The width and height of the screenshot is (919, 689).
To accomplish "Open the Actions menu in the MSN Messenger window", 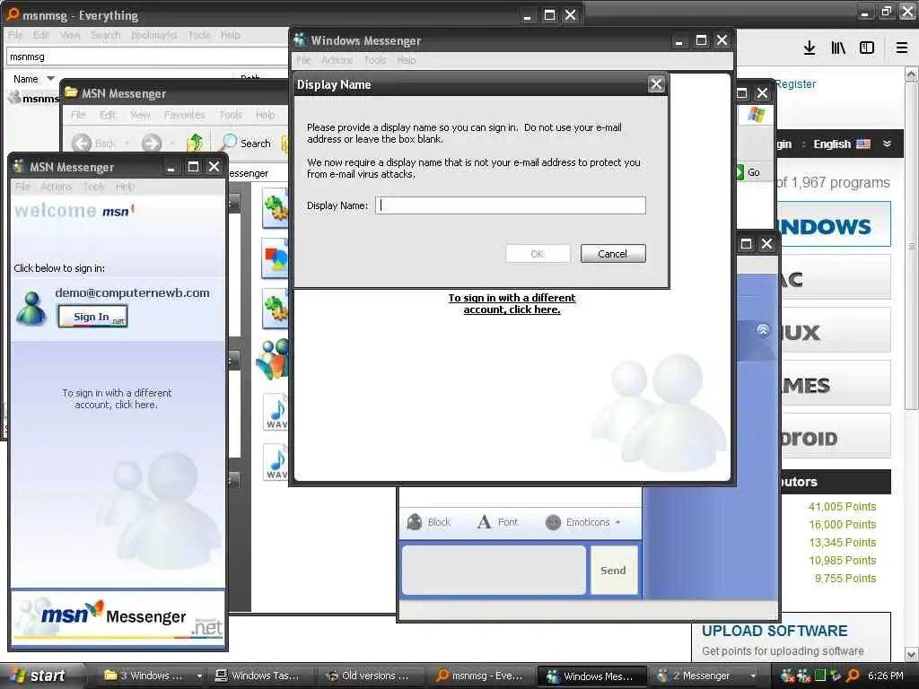I will pos(56,187).
